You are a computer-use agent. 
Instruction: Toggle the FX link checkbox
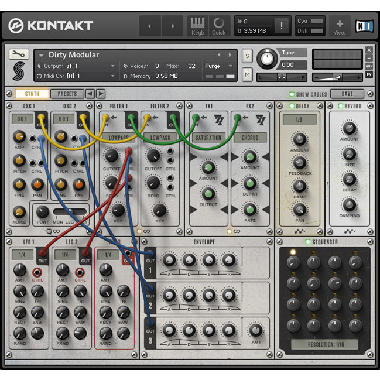pyautogui.click(x=230, y=231)
